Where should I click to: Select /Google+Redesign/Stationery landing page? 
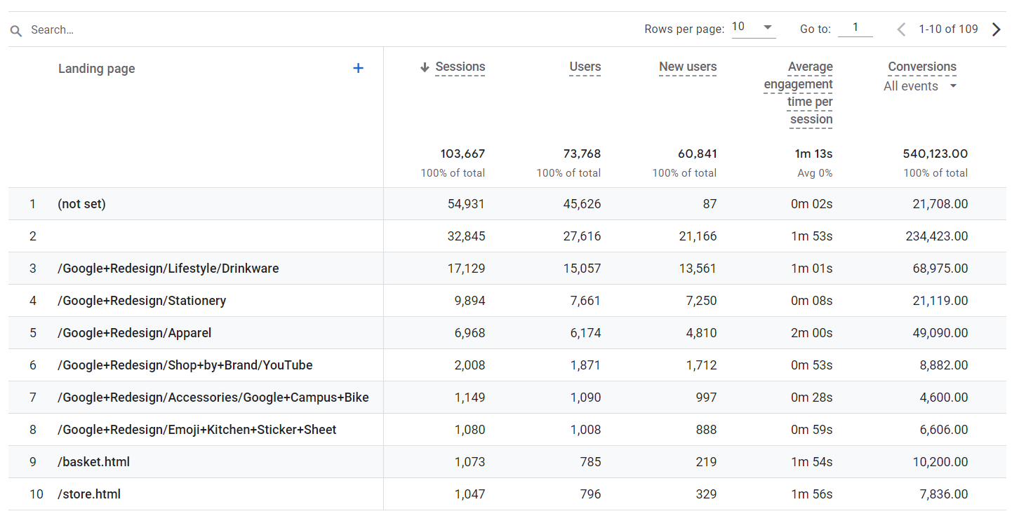[142, 301]
